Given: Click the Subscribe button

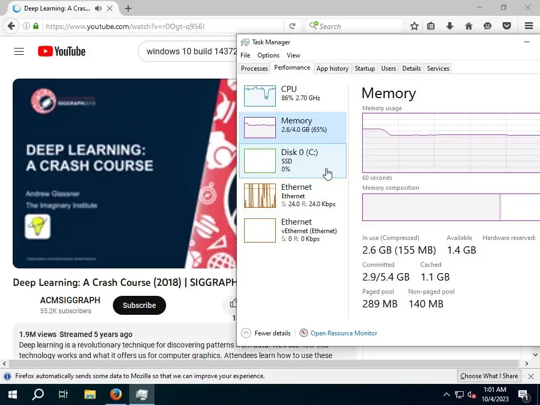Looking at the screenshot, I should point(139,305).
